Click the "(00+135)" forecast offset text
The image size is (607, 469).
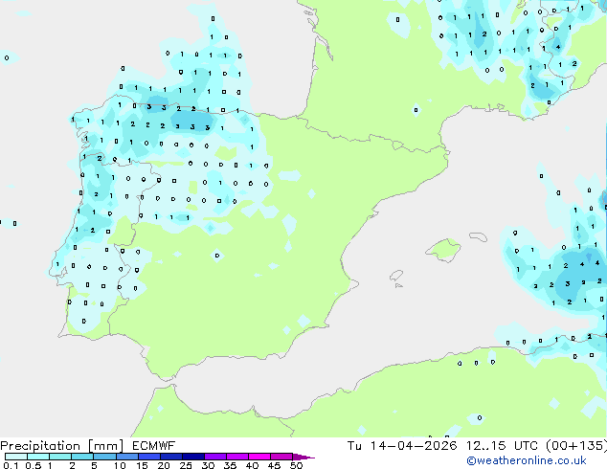coord(576,446)
